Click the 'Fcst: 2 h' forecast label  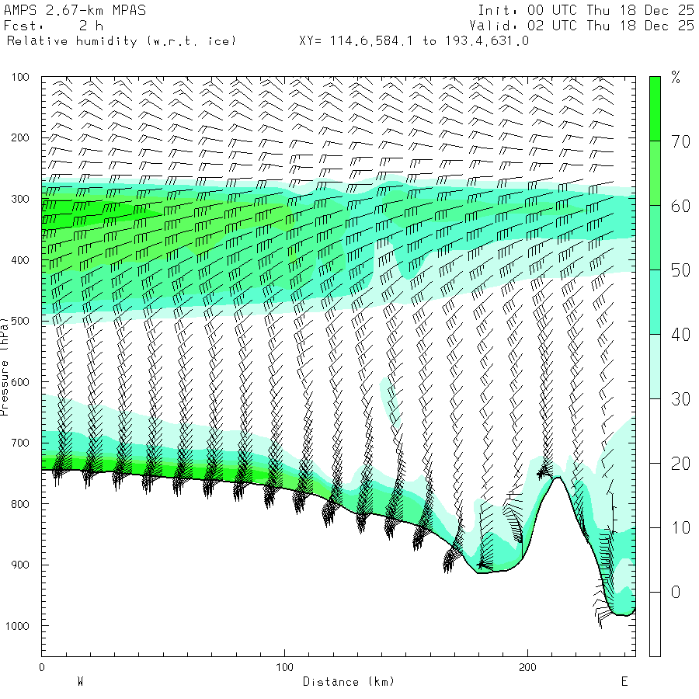tap(54, 26)
